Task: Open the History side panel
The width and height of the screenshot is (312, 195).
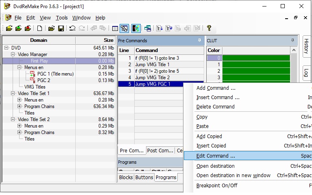Action: click(x=306, y=46)
